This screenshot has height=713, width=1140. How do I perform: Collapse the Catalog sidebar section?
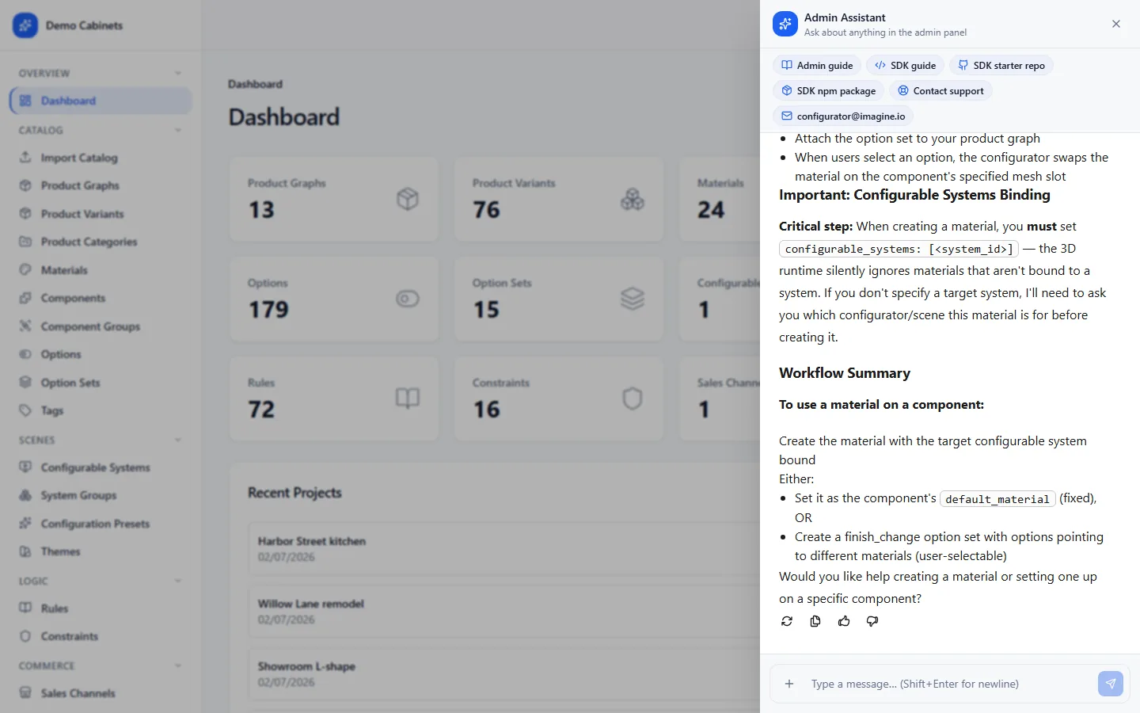178,131
